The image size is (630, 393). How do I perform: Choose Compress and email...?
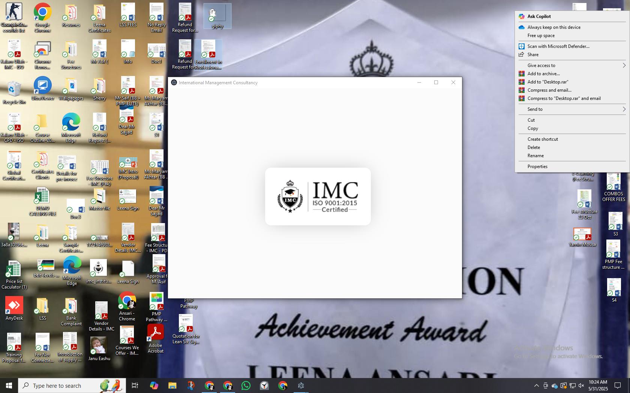pyautogui.click(x=572, y=90)
